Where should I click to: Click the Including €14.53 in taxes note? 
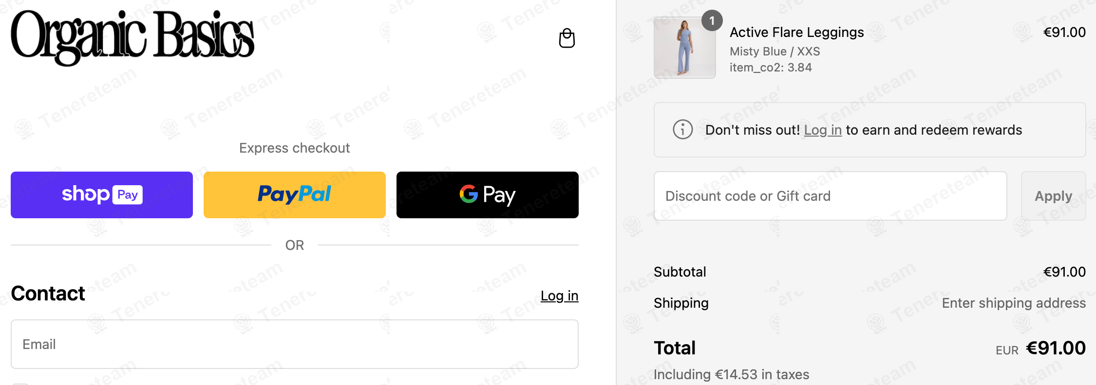(731, 374)
